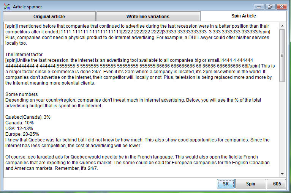Click the vertical scrollbar thumb
This screenshot has width=291, height=193.
click(282, 55)
